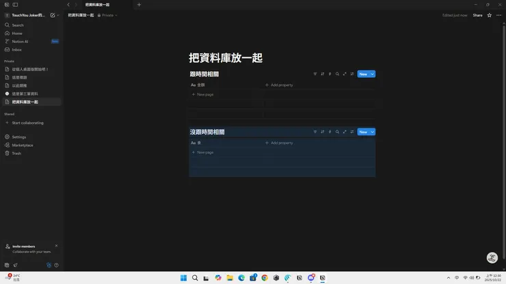Go back with the left arrow
Viewport: 506px width, 284px height.
(x=68, y=5)
